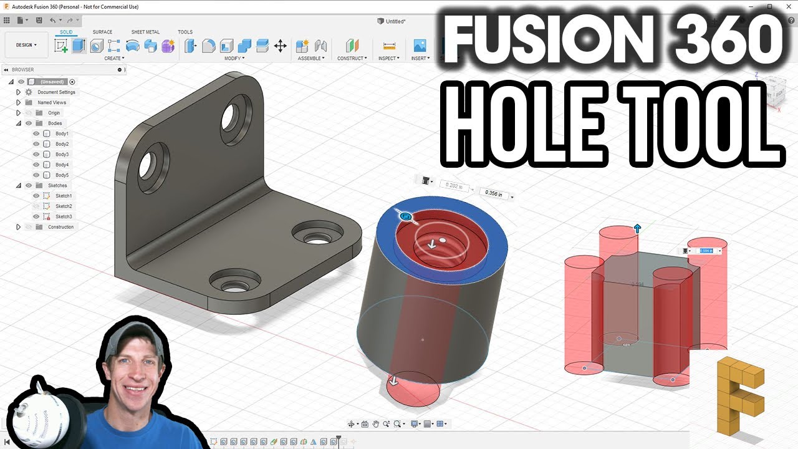Select the Insert image icon

point(420,46)
